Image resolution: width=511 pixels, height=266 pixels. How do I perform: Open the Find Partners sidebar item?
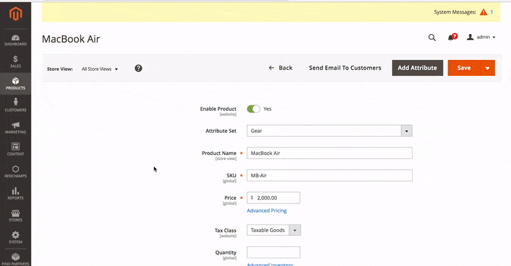pos(15,259)
